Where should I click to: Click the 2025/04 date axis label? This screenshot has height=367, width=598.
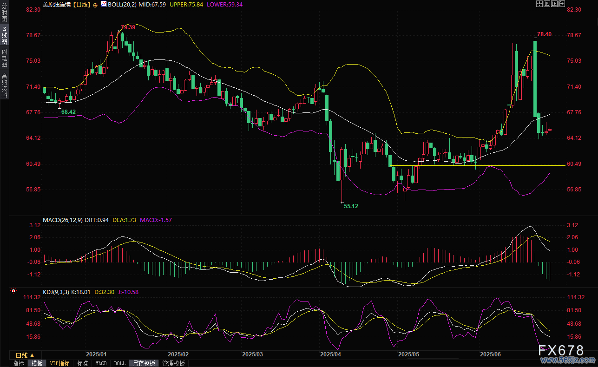[330, 354]
